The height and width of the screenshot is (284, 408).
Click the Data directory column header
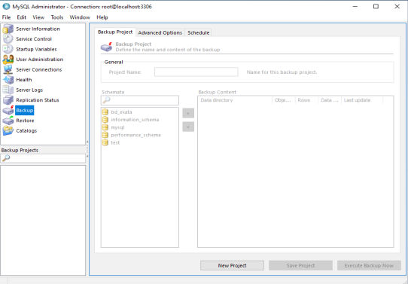tap(235, 100)
